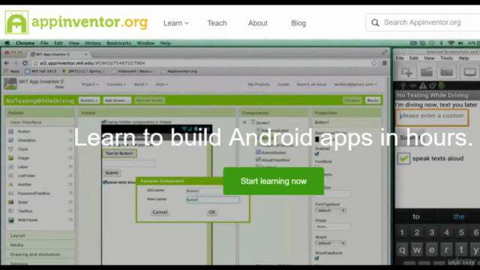480x270 pixels.
Task: Open the App Inventor Help dropdown
Action: [162, 84]
